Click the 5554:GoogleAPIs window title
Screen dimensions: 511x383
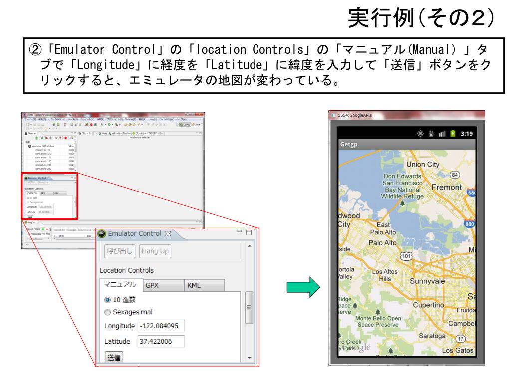355,115
